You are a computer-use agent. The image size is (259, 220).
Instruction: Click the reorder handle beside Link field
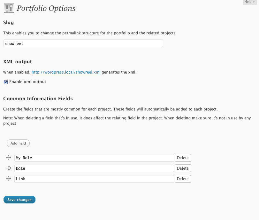pyautogui.click(x=9, y=179)
